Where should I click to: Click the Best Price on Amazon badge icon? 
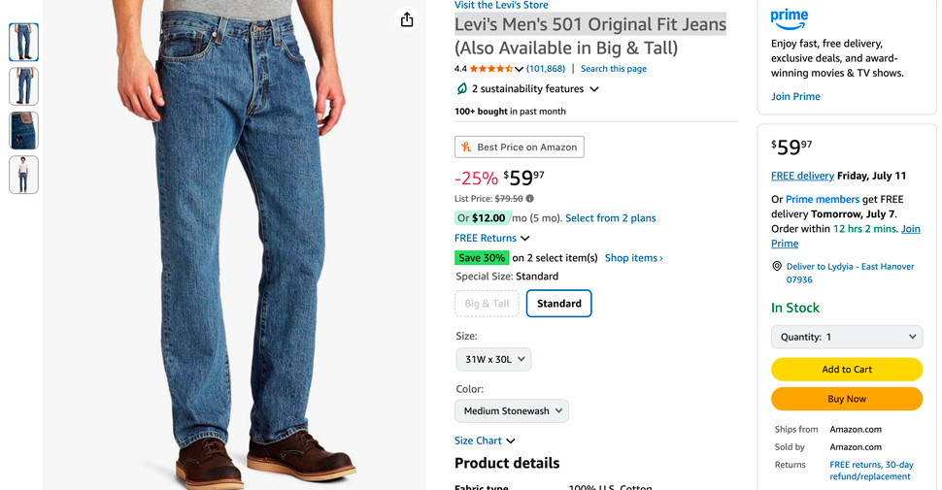click(x=466, y=147)
